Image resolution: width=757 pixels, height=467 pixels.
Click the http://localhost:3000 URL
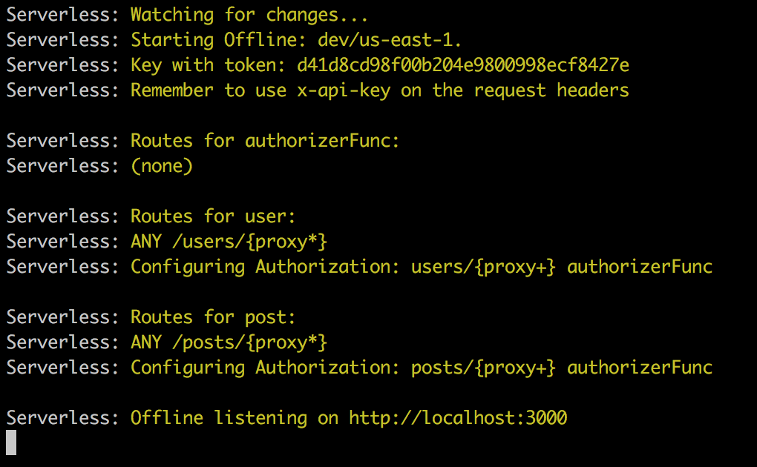click(x=458, y=418)
